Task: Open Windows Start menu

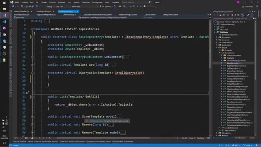Action: point(4,2)
